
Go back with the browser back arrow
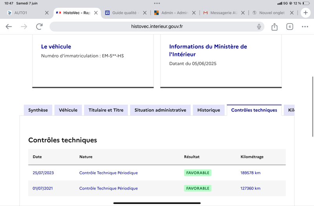click(x=9, y=26)
